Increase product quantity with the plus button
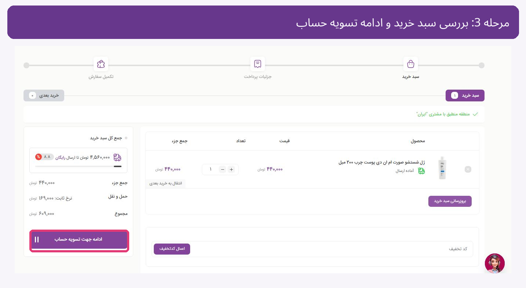Screen dimensions: 526x288 pos(231,169)
